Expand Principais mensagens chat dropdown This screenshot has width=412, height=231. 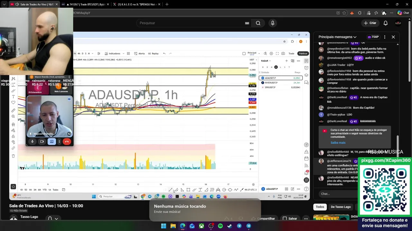(338, 37)
